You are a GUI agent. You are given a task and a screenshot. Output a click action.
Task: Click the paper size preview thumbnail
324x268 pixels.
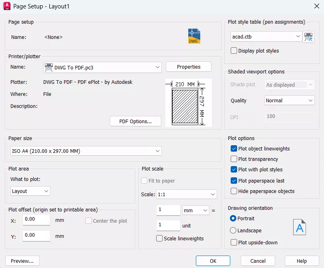pos(188,103)
